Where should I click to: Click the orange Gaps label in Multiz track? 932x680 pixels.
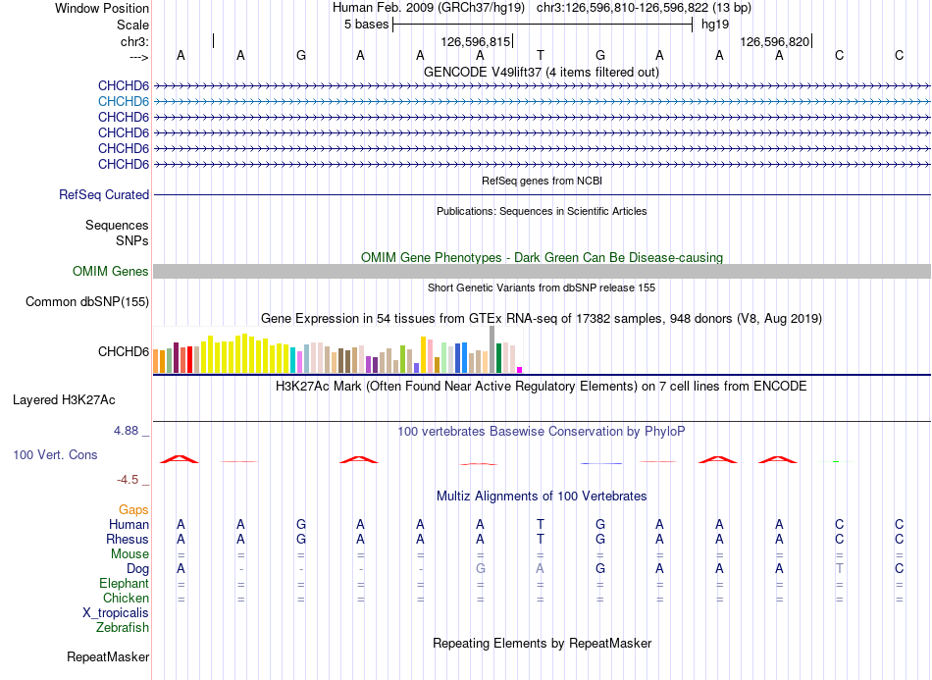pyautogui.click(x=133, y=510)
